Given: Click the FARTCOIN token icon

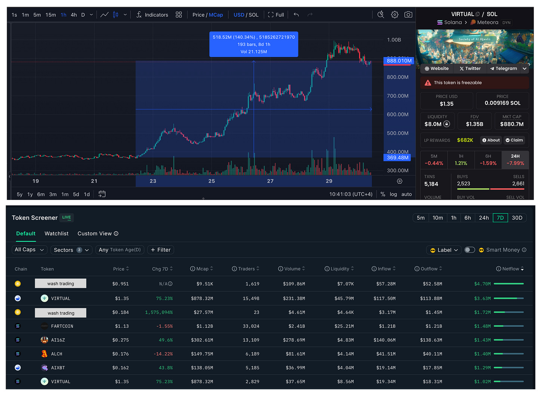Looking at the screenshot, I should click(x=44, y=326).
